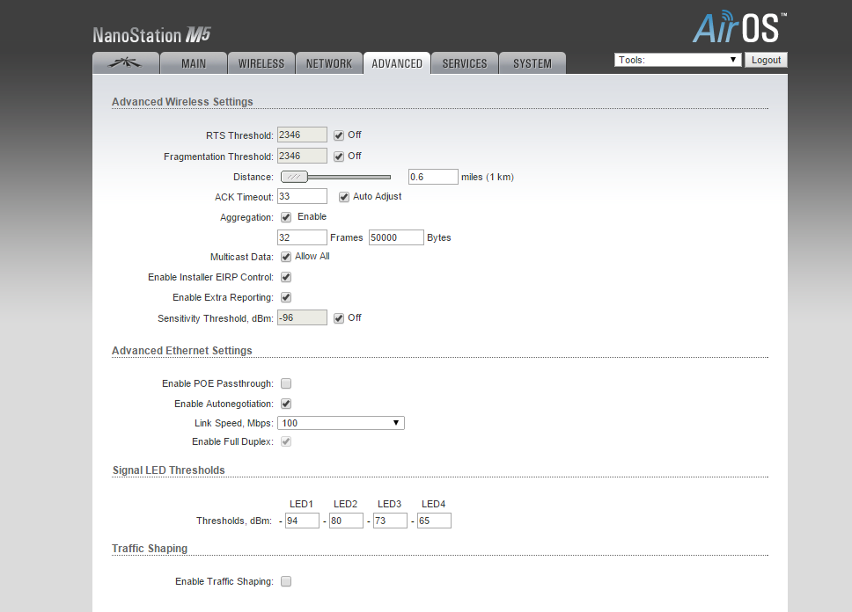
Task: Click the Sensitivity Threshold dBm field
Action: [x=302, y=317]
